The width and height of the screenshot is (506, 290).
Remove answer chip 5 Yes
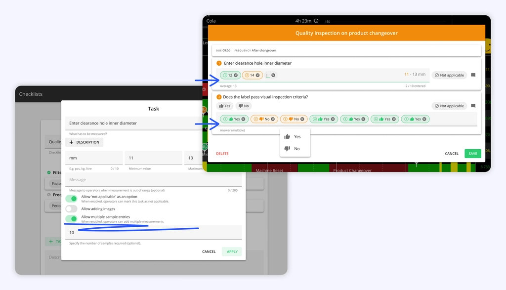point(363,119)
